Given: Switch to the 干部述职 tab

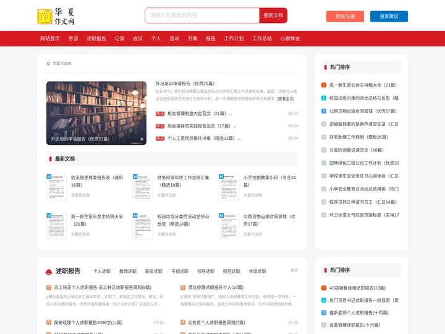Looking at the screenshot, I should [180, 272].
